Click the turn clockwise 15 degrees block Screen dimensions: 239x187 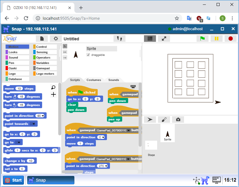23,96
